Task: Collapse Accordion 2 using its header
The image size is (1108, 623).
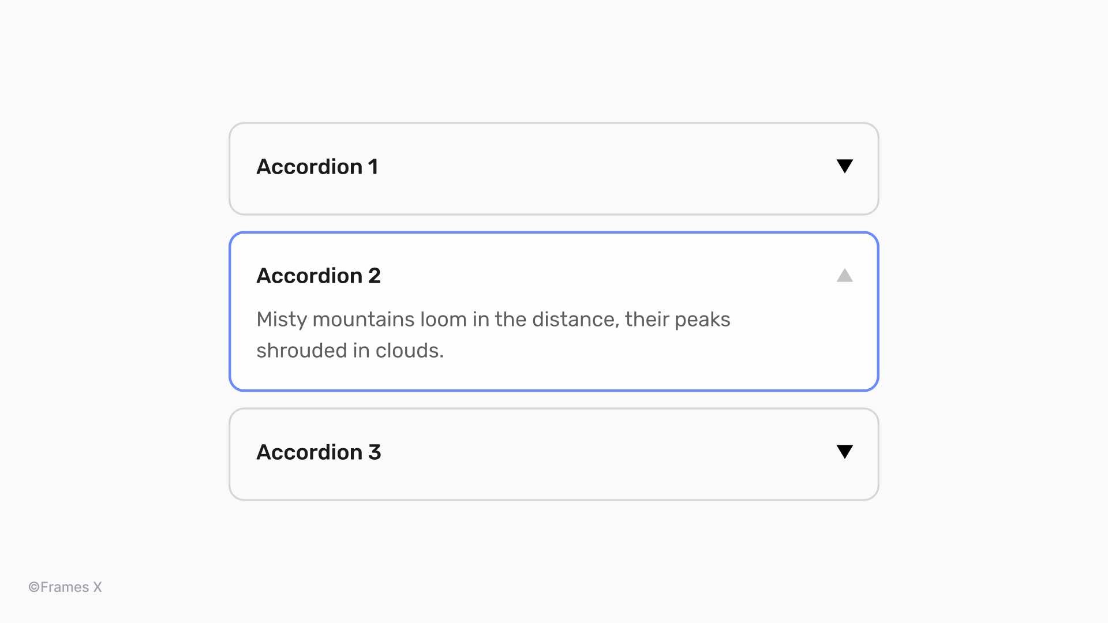Action: tap(554, 276)
